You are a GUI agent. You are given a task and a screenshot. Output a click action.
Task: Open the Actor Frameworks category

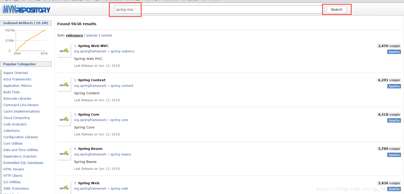pyautogui.click(x=17, y=79)
